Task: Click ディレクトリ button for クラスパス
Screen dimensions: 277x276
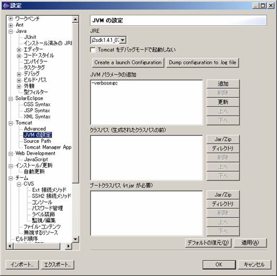Action: [x=223, y=148]
